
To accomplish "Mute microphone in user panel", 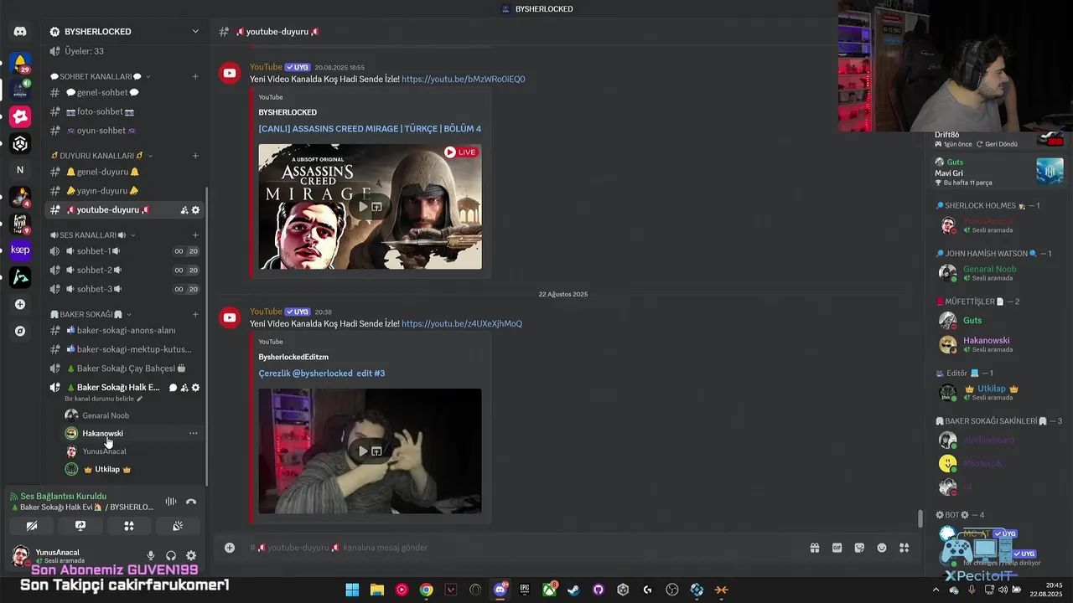I will tap(151, 555).
